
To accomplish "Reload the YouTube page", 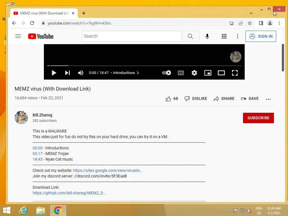I will (x=32, y=23).
